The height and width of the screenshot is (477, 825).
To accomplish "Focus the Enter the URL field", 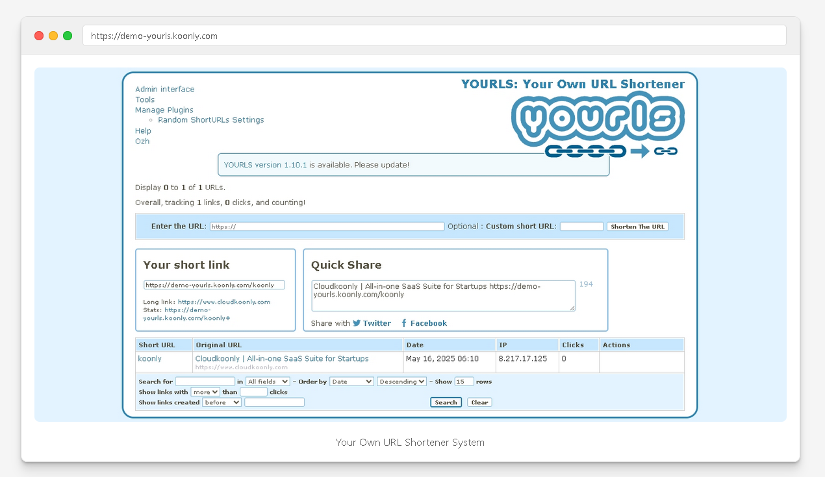I will coord(327,226).
